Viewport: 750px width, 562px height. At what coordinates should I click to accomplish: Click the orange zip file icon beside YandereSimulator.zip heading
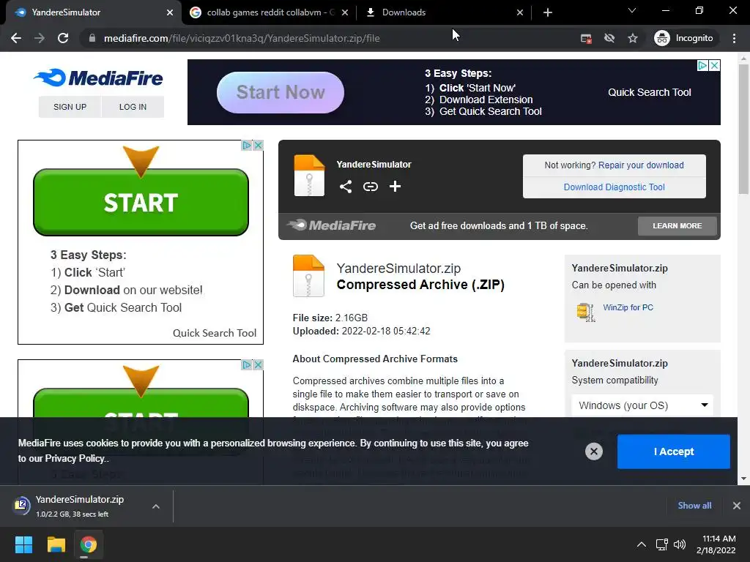pyautogui.click(x=308, y=276)
